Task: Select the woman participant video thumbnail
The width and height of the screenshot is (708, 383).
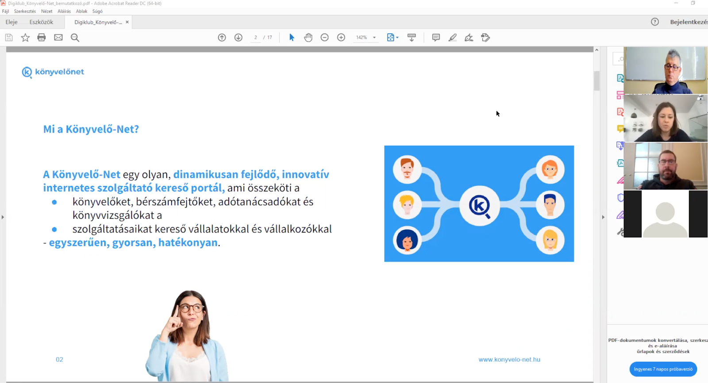Action: coord(665,118)
